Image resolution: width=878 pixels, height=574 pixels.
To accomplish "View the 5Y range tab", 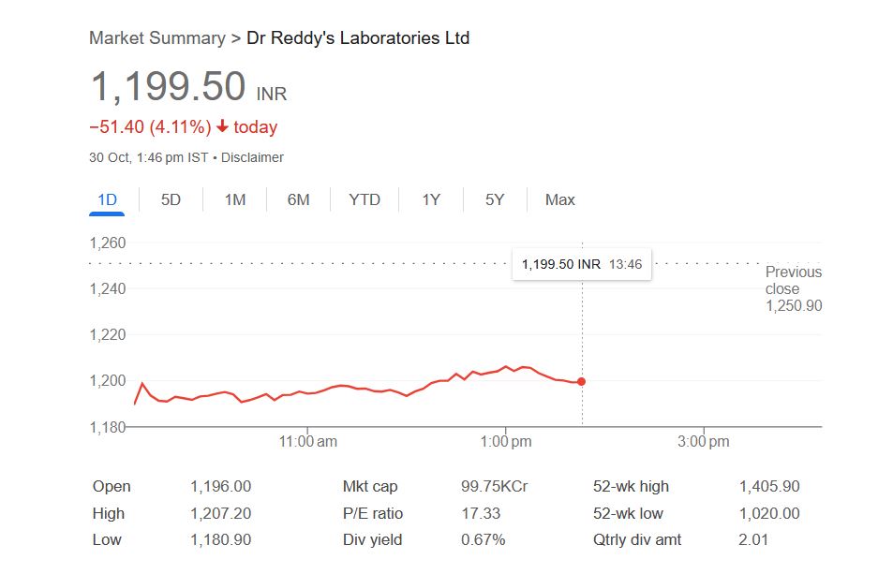I will click(495, 199).
